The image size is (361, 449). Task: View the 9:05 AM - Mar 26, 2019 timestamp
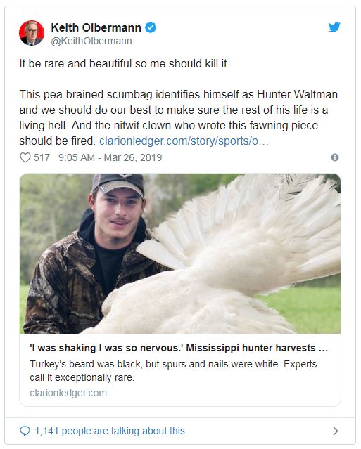coord(110,157)
